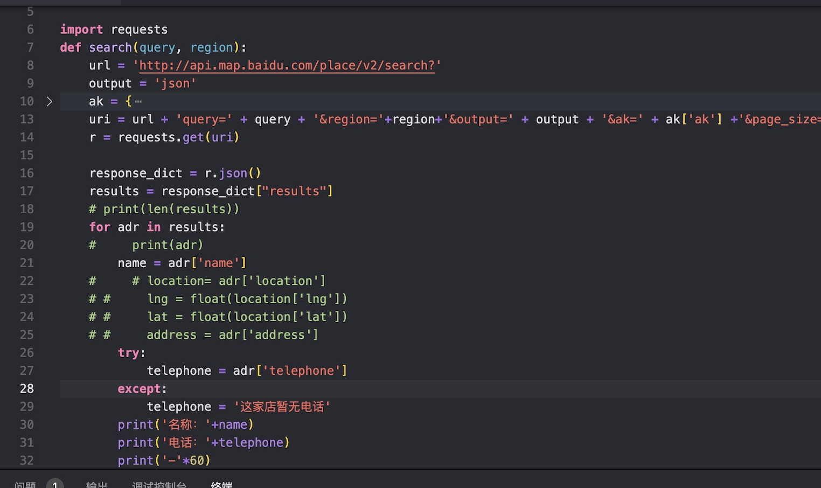This screenshot has height=488, width=821.
Task: Click line number 28 in the gutter
Action: (x=27, y=388)
